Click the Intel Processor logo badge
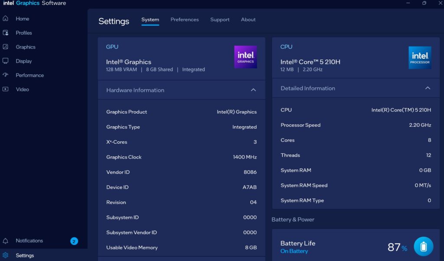Screen dimensions: 444x261 coord(420,57)
